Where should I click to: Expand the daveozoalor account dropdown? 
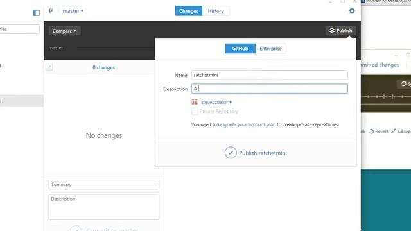(x=217, y=102)
